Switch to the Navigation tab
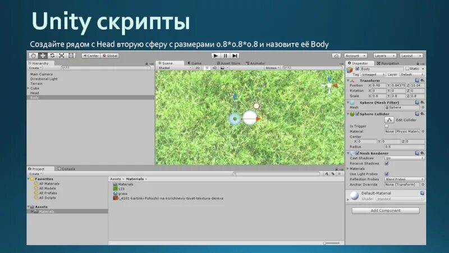Image resolution: width=449 pixels, height=253 pixels. 388,63
